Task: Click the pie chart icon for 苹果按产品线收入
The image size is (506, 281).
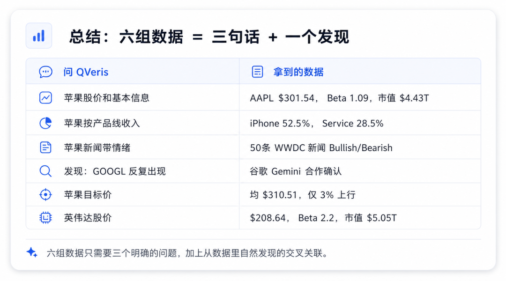Action: pos(45,123)
